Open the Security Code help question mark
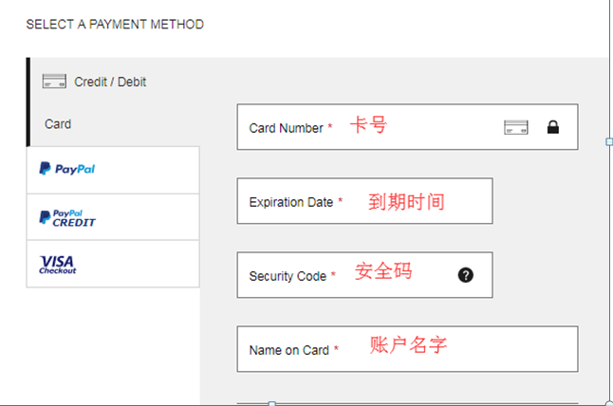 tap(465, 275)
